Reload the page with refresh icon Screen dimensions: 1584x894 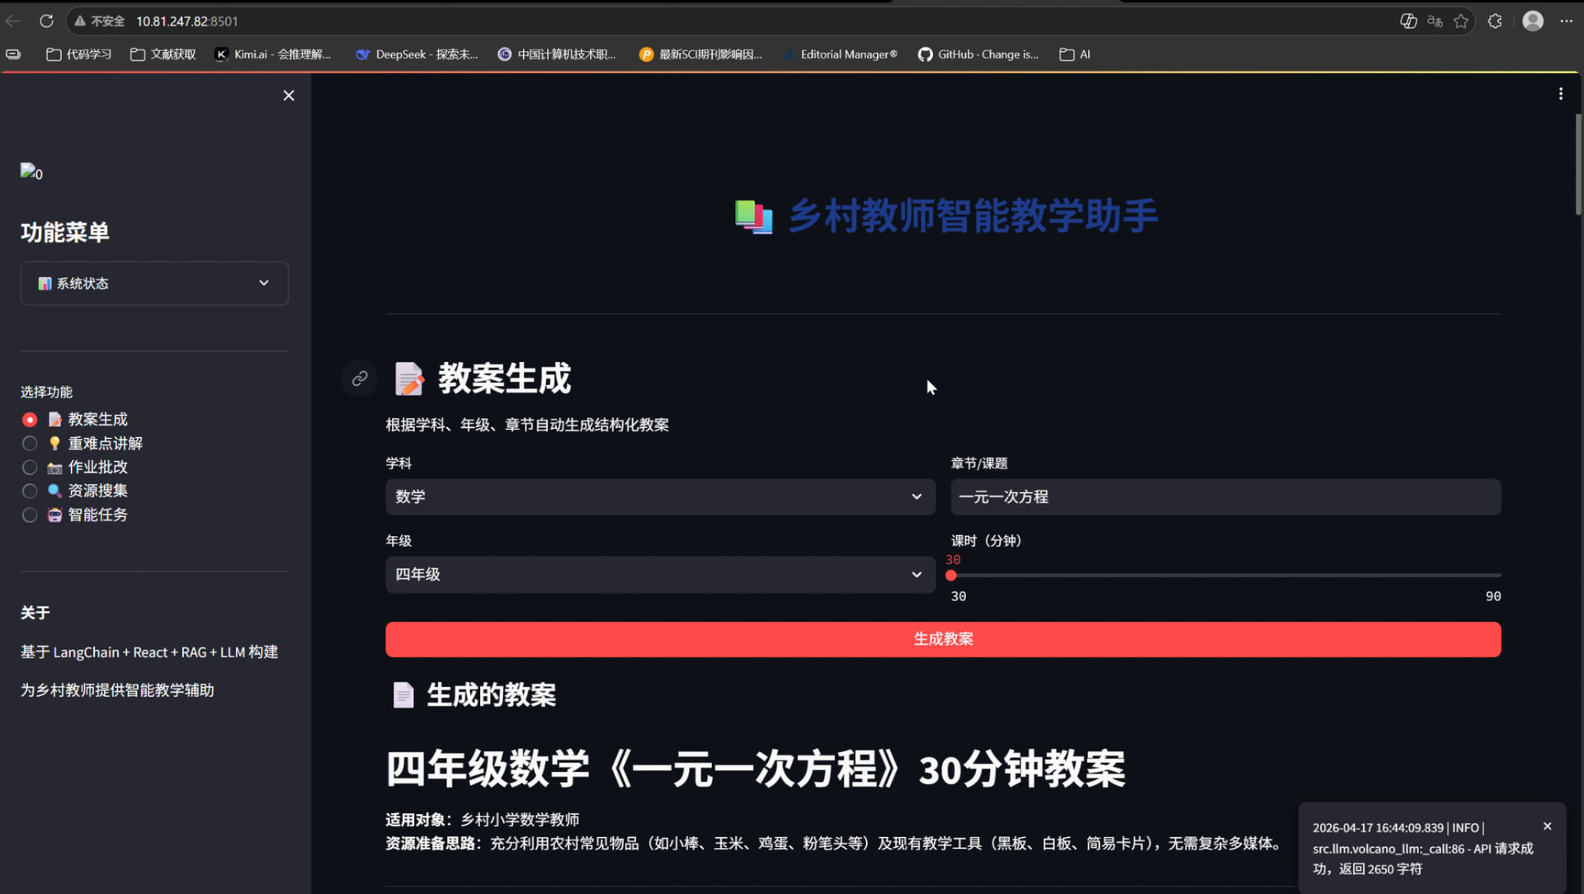tap(46, 21)
